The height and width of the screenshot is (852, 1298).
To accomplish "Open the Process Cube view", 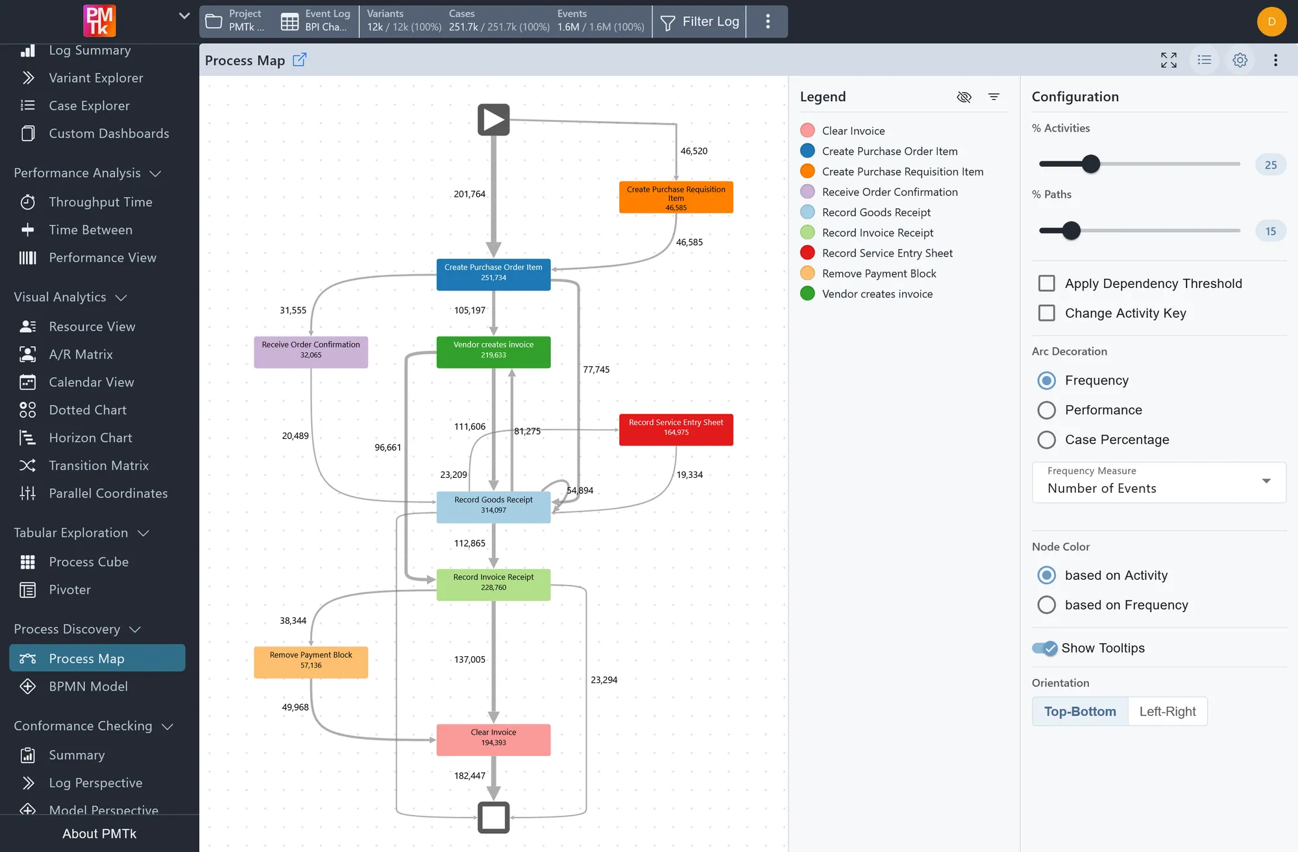I will pyautogui.click(x=89, y=562).
